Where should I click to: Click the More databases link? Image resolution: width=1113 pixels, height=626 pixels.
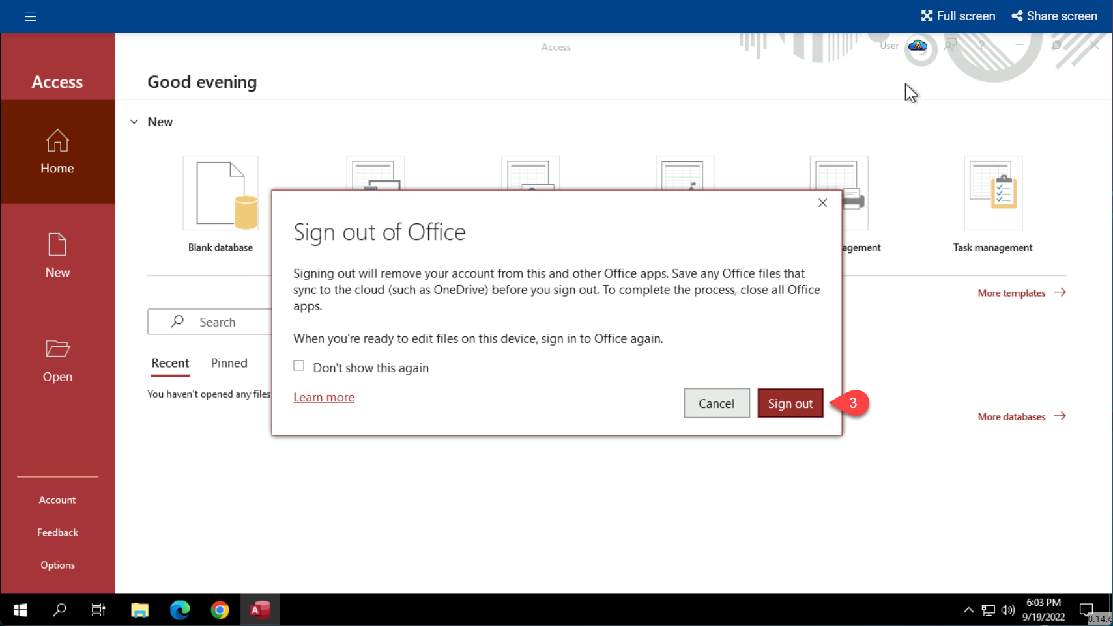click(1022, 416)
